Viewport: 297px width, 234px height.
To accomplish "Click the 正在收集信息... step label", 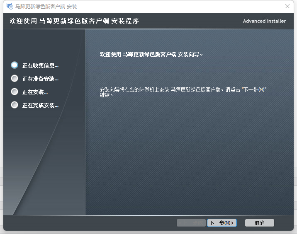I will (40, 65).
